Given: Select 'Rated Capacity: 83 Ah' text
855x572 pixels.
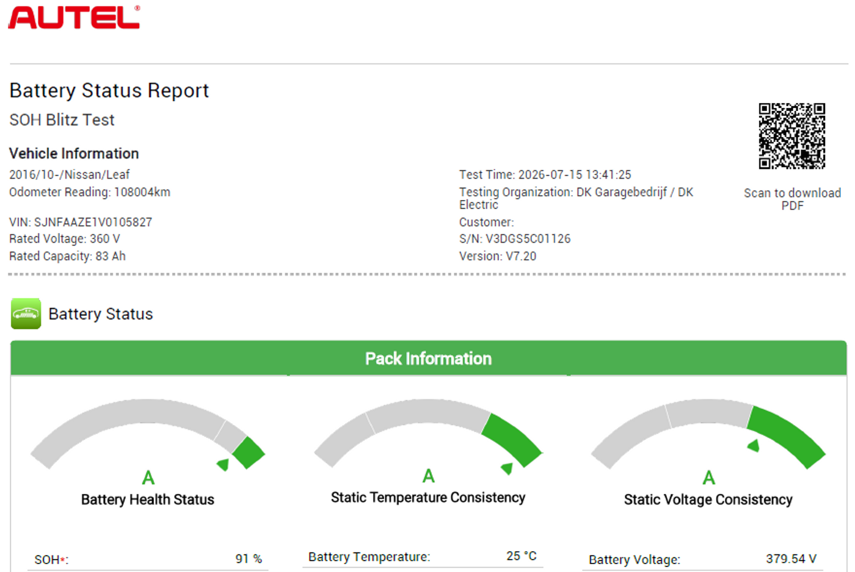Looking at the screenshot, I should [x=67, y=256].
